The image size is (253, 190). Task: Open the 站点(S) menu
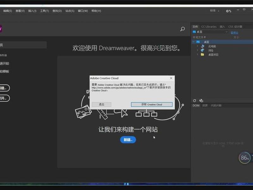point(70,11)
